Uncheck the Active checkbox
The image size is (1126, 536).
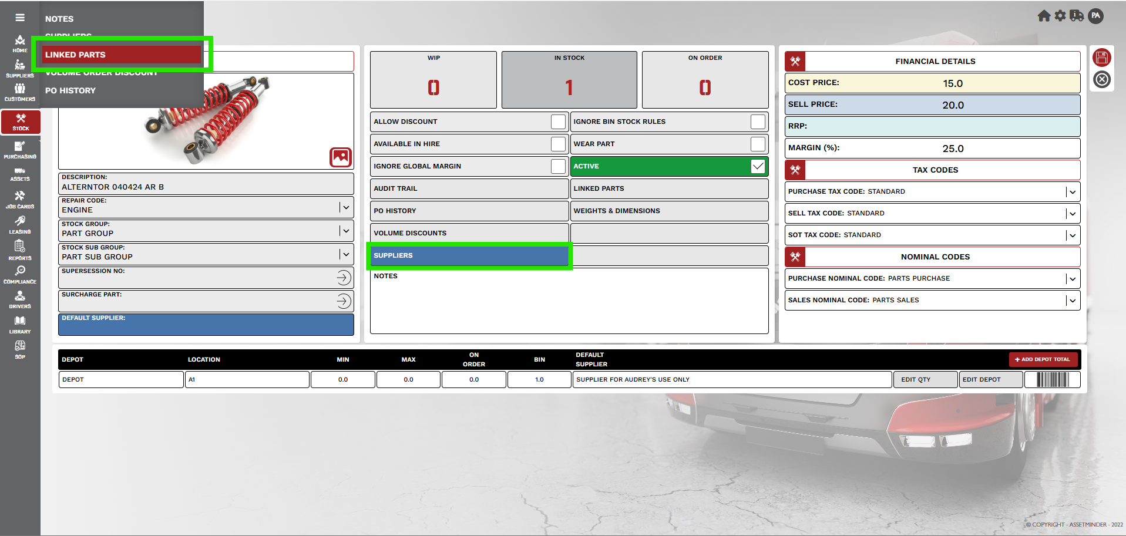pos(758,166)
